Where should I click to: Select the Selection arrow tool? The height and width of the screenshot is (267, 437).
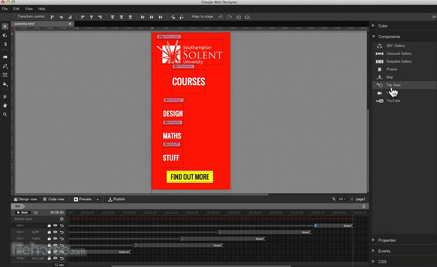click(5, 26)
